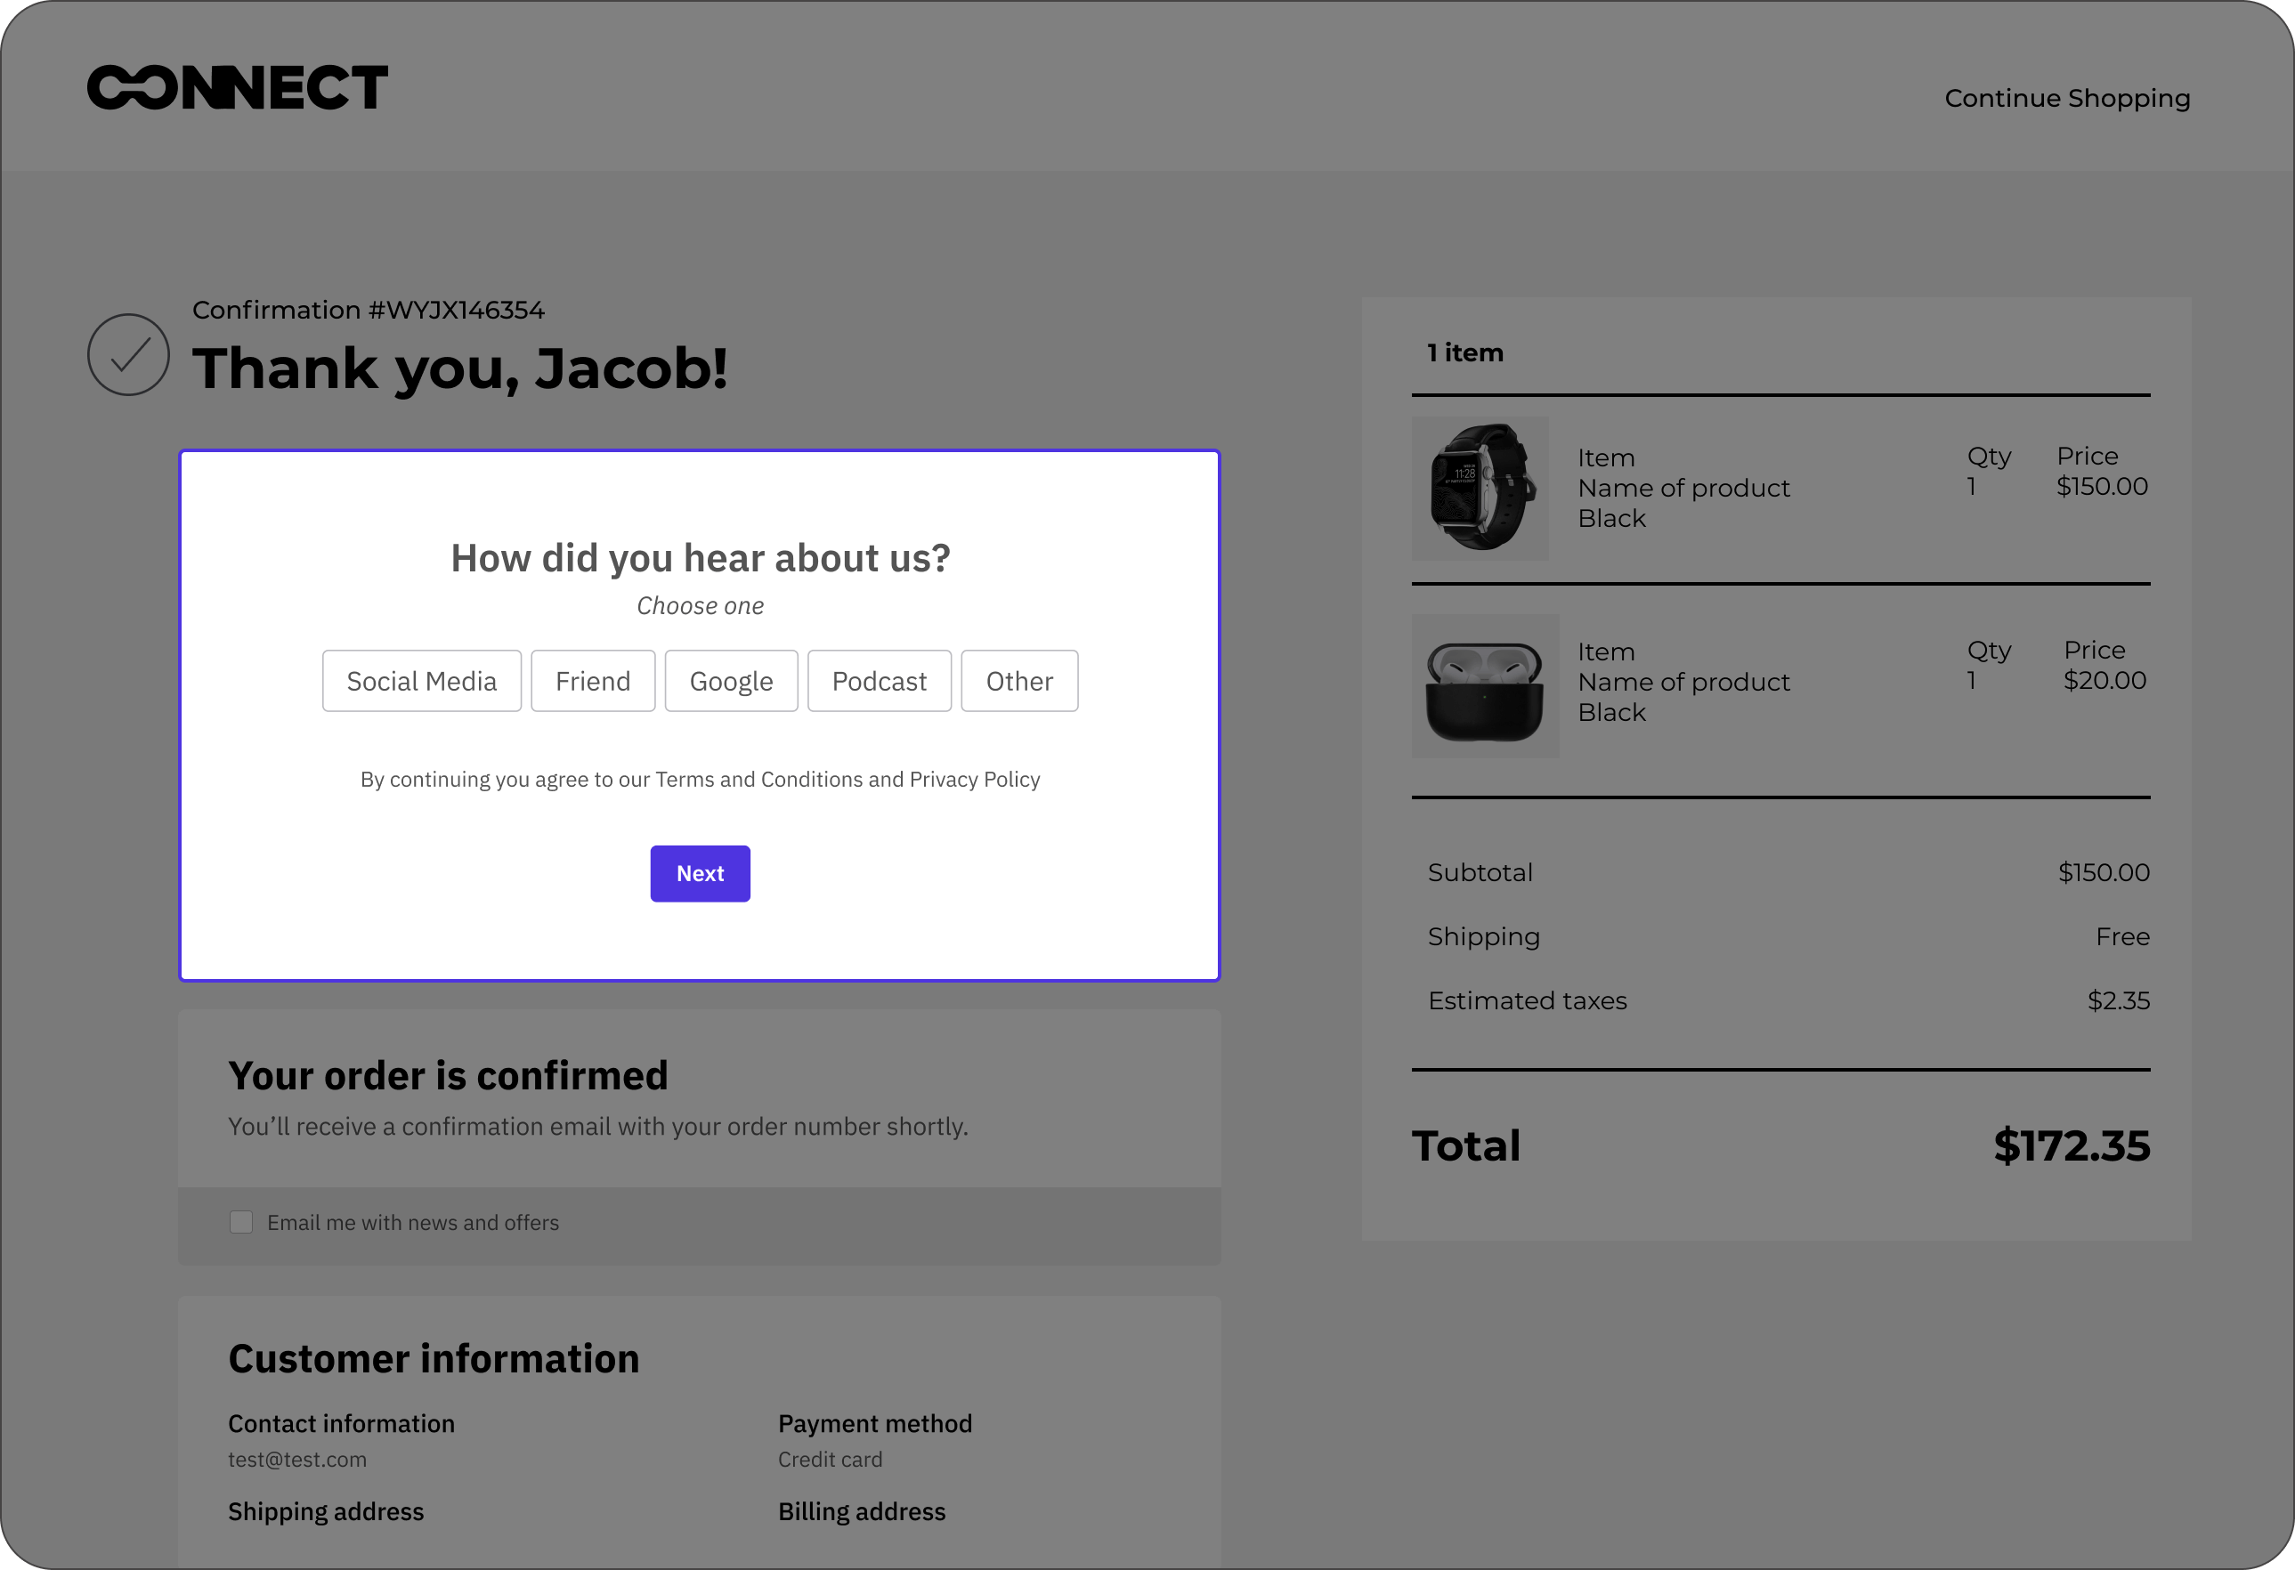Viewport: 2295px width, 1570px height.
Task: Open the black earbuds case thumbnail
Action: pos(1485,686)
